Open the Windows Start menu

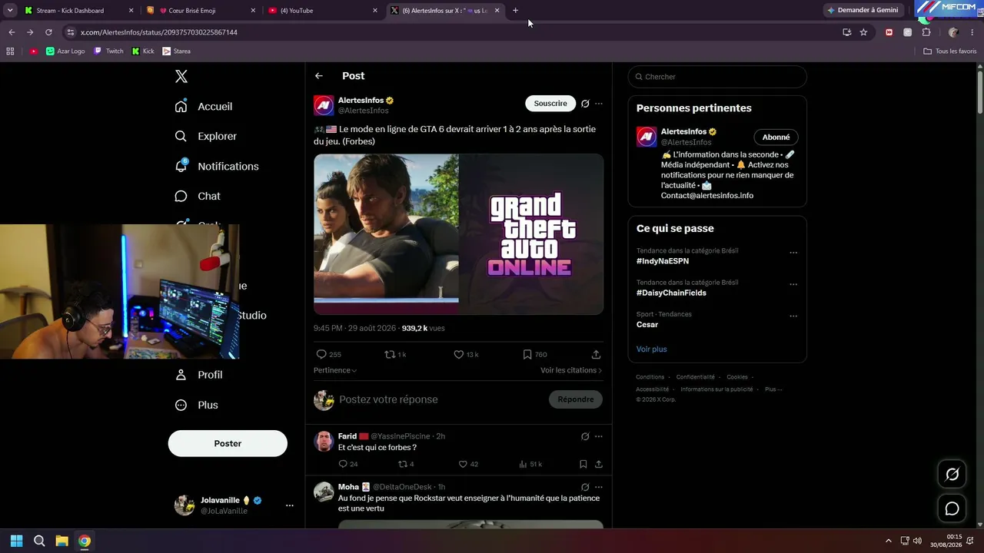(x=17, y=541)
